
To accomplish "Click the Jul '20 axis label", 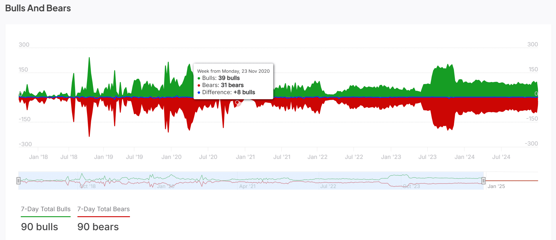I will [208, 157].
